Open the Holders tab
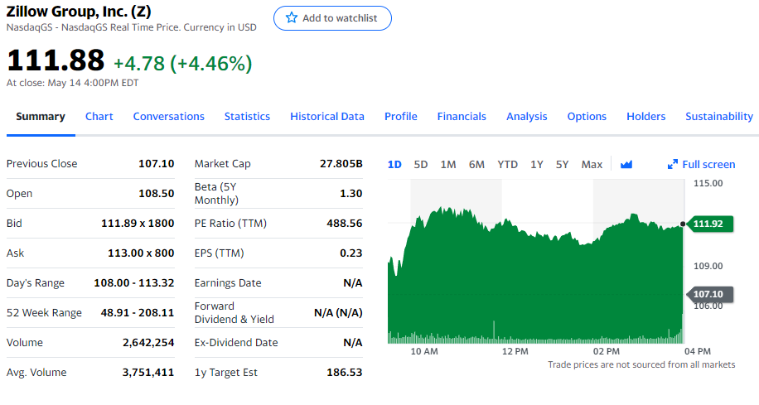This screenshot has height=405, width=759. (x=646, y=117)
